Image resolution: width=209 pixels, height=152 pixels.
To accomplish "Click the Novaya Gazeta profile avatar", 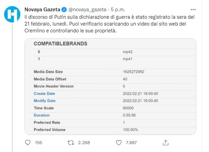I will 12,14.
